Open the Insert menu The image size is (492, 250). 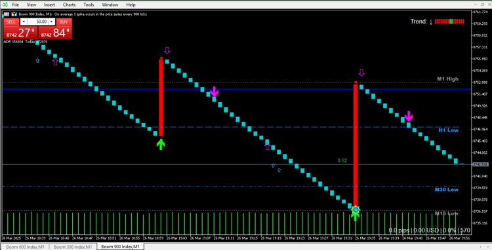click(x=50, y=5)
